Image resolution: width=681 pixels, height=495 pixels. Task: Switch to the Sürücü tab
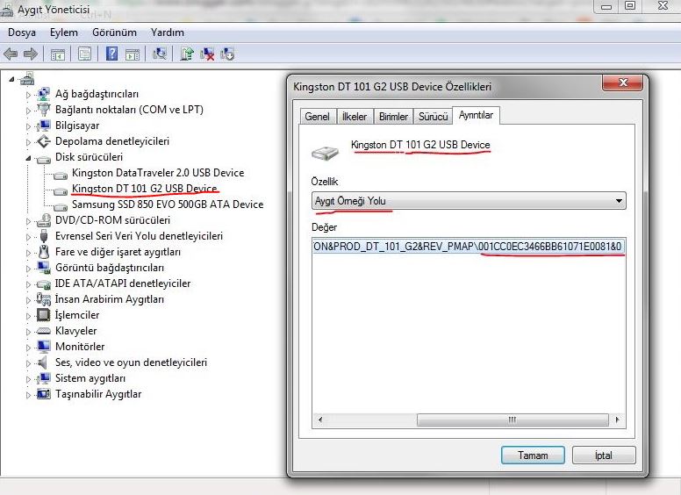pyautogui.click(x=433, y=117)
